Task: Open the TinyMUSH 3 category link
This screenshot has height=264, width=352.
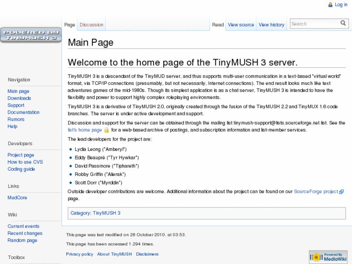Action: point(107,213)
